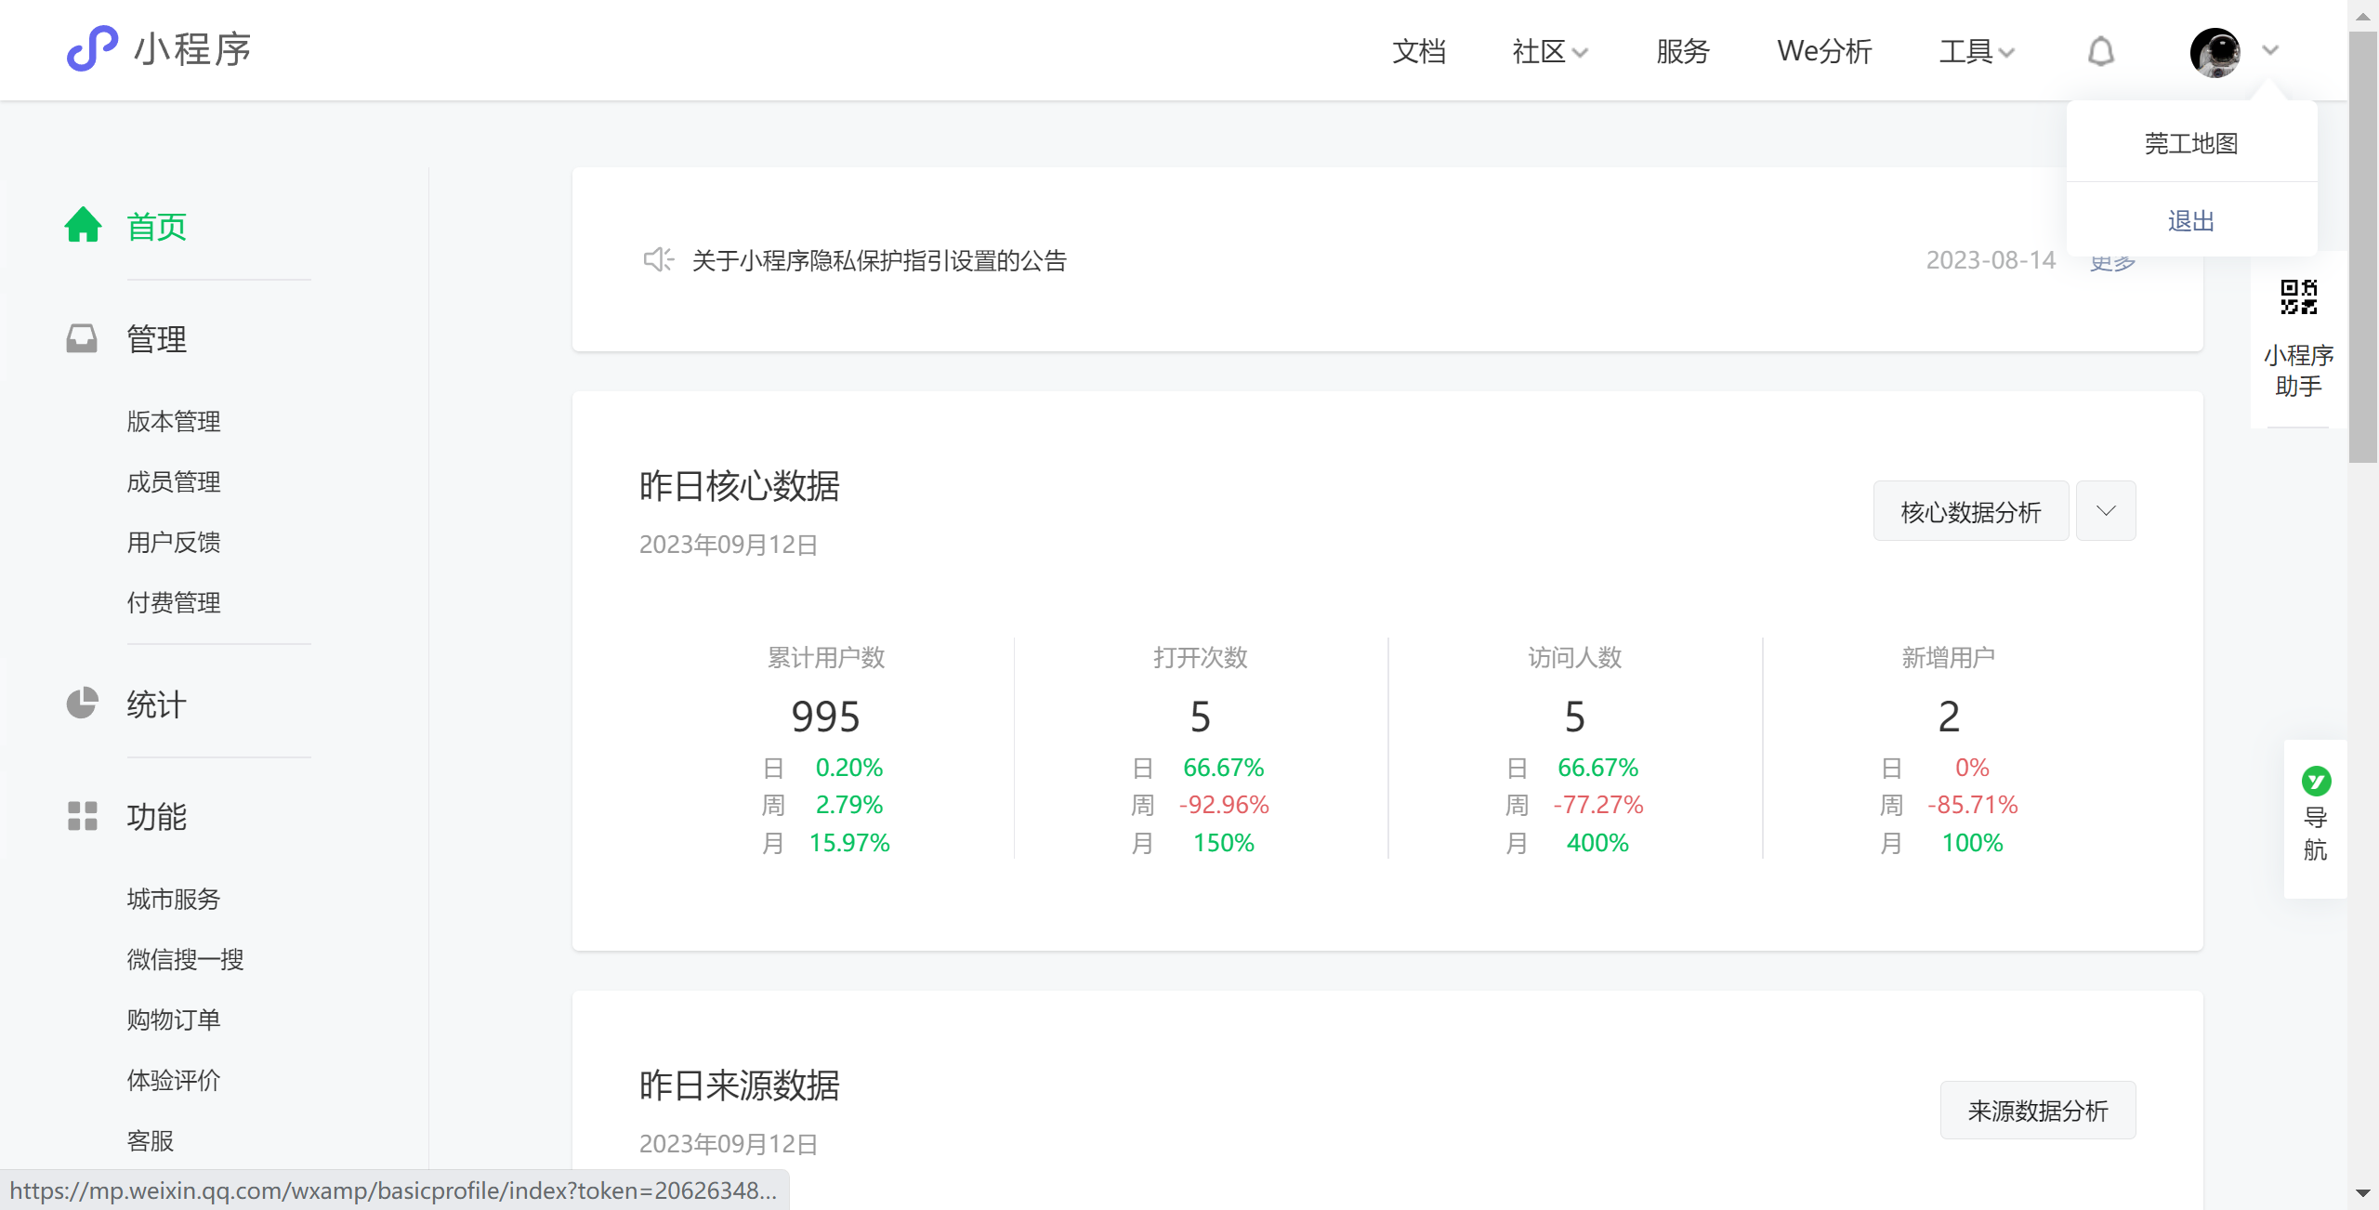Go to We分析 in top navigation
Image resolution: width=2379 pixels, height=1210 pixels.
[x=1823, y=52]
